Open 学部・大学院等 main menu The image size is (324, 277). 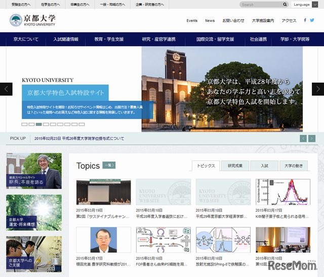[x=295, y=39]
